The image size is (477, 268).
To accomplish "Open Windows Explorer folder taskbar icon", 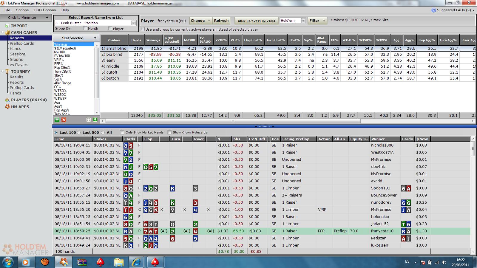I will click(x=119, y=262).
